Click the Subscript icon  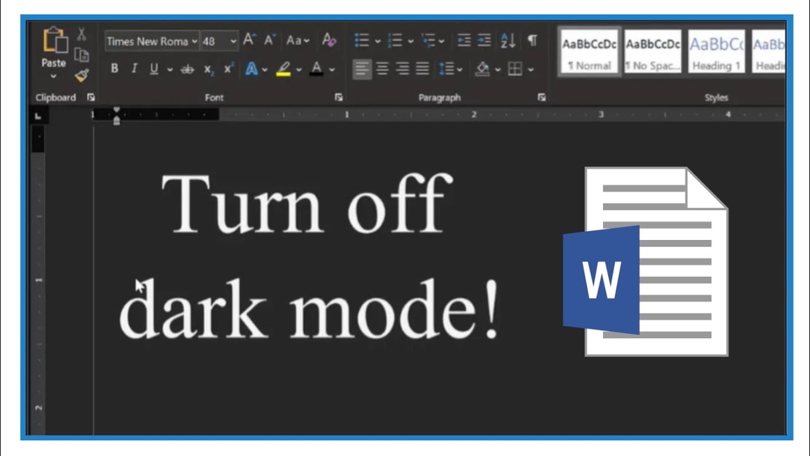(208, 70)
